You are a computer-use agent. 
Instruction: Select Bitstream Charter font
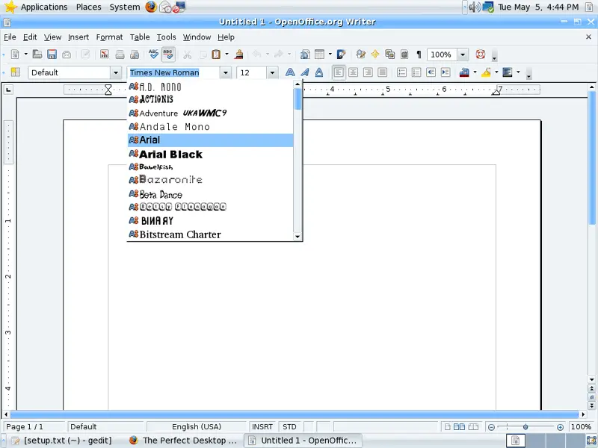211,234
